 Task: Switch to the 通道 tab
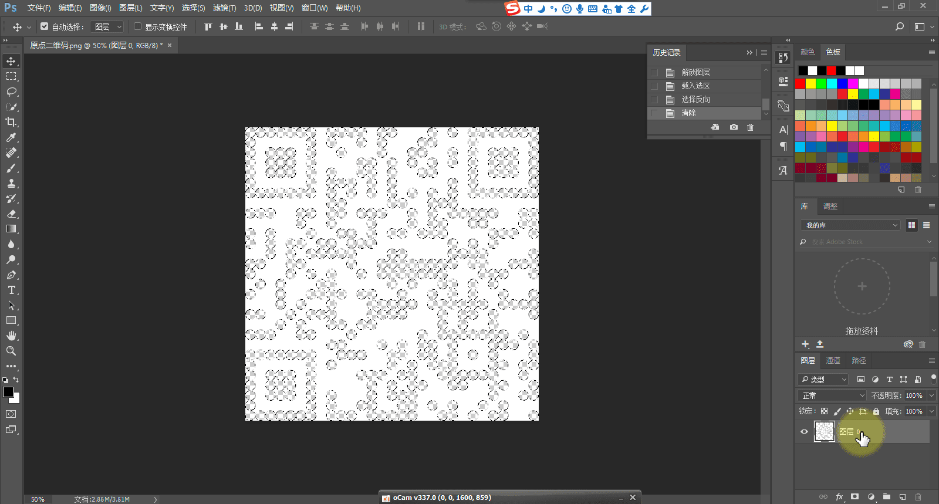(x=833, y=360)
